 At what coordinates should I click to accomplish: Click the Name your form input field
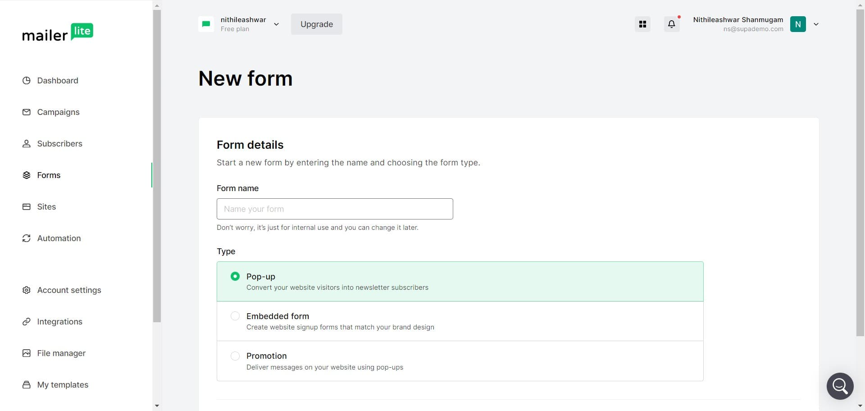334,209
